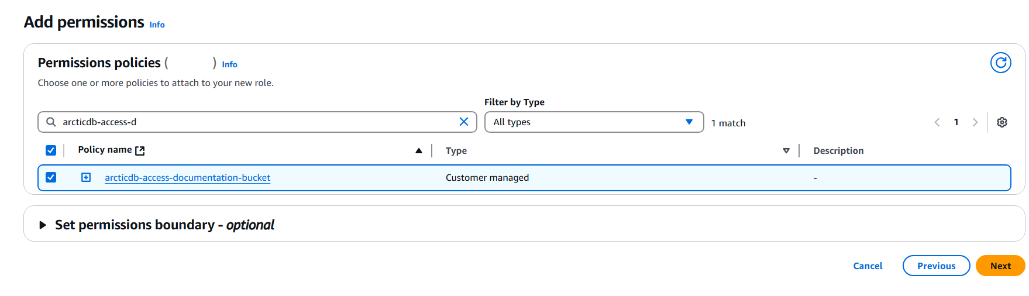Expand arcticdb-access-documentation-bucket policy details
The width and height of the screenshot is (1029, 296).
86,177
